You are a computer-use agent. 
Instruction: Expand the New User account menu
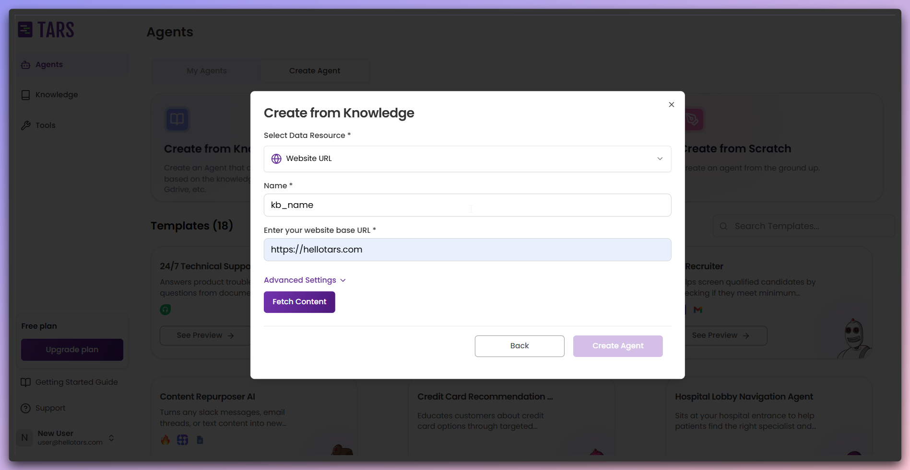111,438
